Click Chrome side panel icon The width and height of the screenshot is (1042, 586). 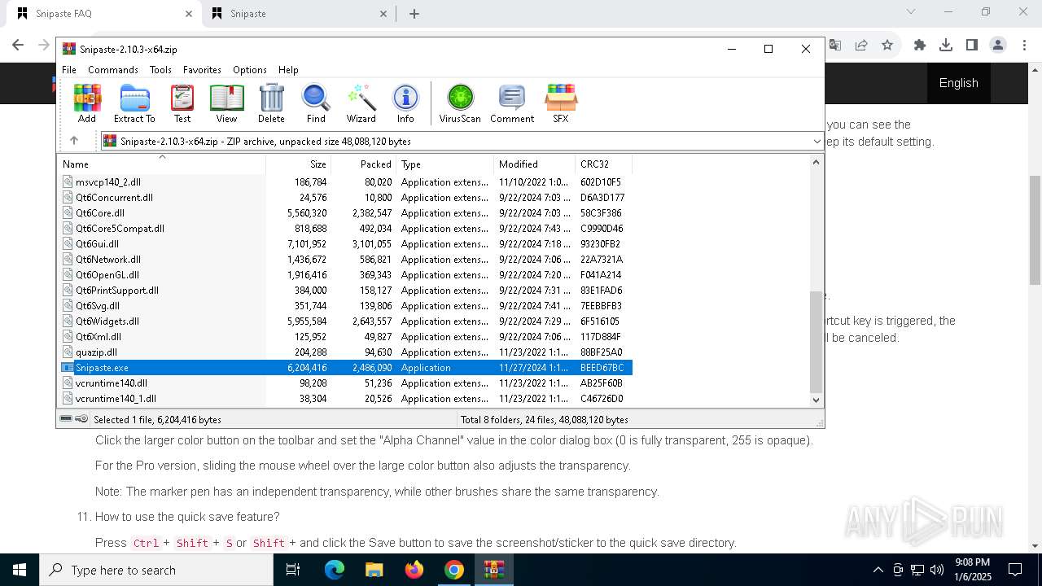[972, 45]
